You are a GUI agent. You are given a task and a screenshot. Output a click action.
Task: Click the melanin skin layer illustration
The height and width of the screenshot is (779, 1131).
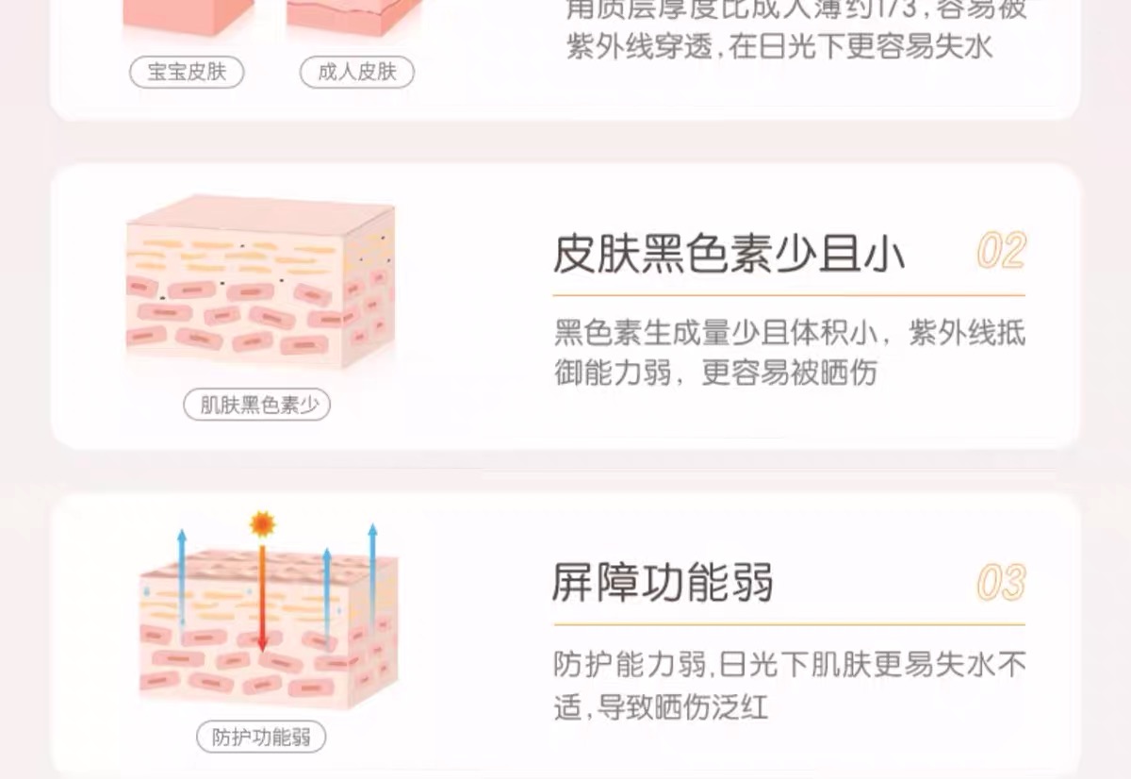pos(260,281)
